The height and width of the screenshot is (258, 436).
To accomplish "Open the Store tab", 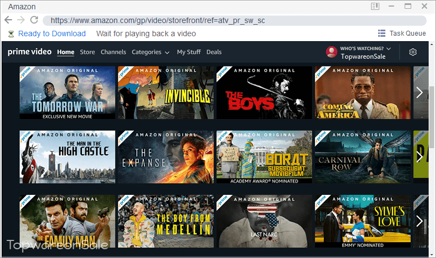I will (x=88, y=52).
